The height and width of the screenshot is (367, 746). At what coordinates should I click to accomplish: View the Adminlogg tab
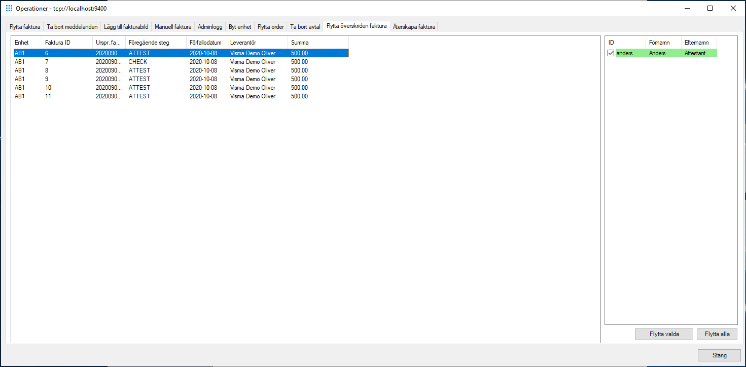point(209,26)
